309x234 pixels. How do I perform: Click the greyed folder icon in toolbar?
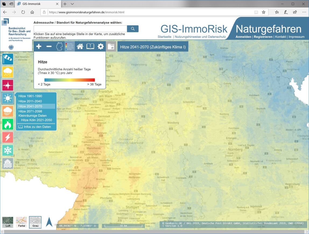111,47
